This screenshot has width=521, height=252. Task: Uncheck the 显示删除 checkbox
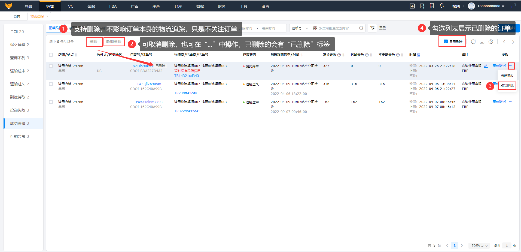(446, 42)
